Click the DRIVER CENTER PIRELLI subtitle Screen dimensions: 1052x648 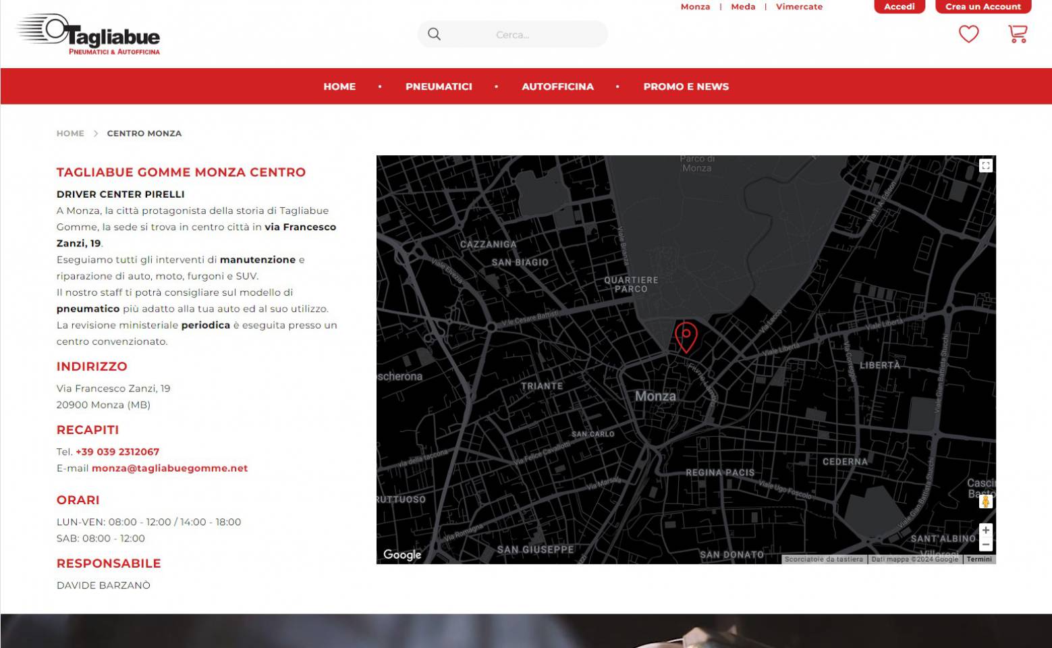[120, 194]
